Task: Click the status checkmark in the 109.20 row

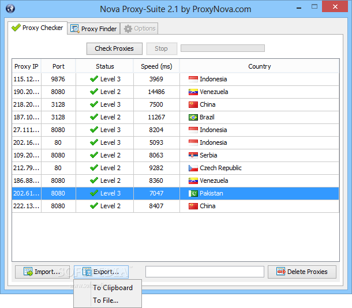Action: click(94, 155)
